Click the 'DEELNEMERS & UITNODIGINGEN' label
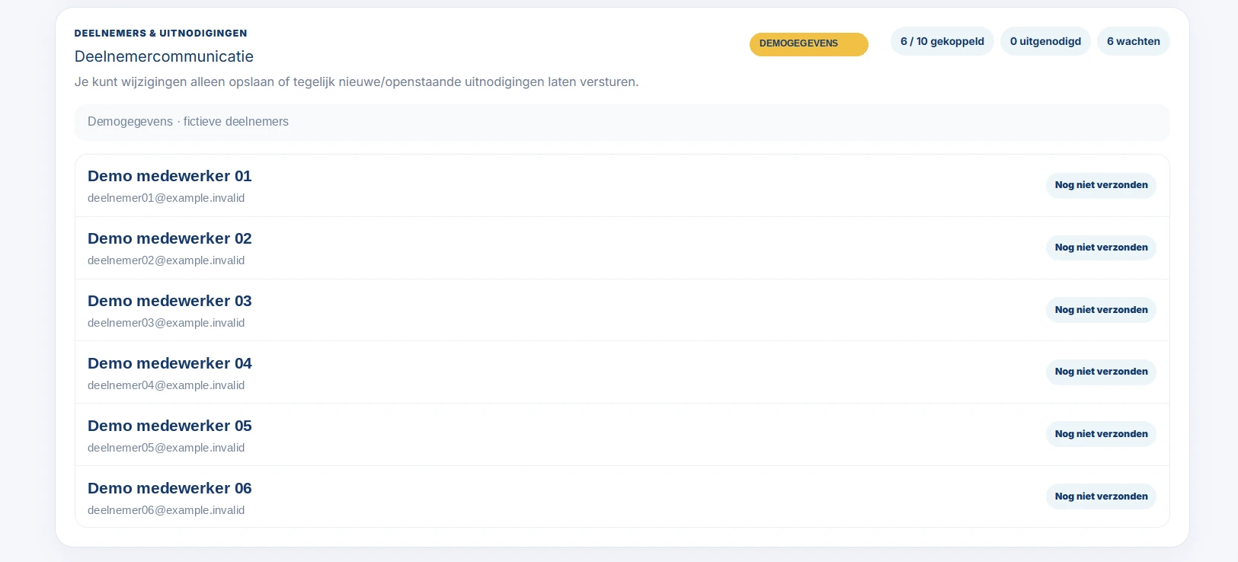The image size is (1238, 562). click(161, 34)
